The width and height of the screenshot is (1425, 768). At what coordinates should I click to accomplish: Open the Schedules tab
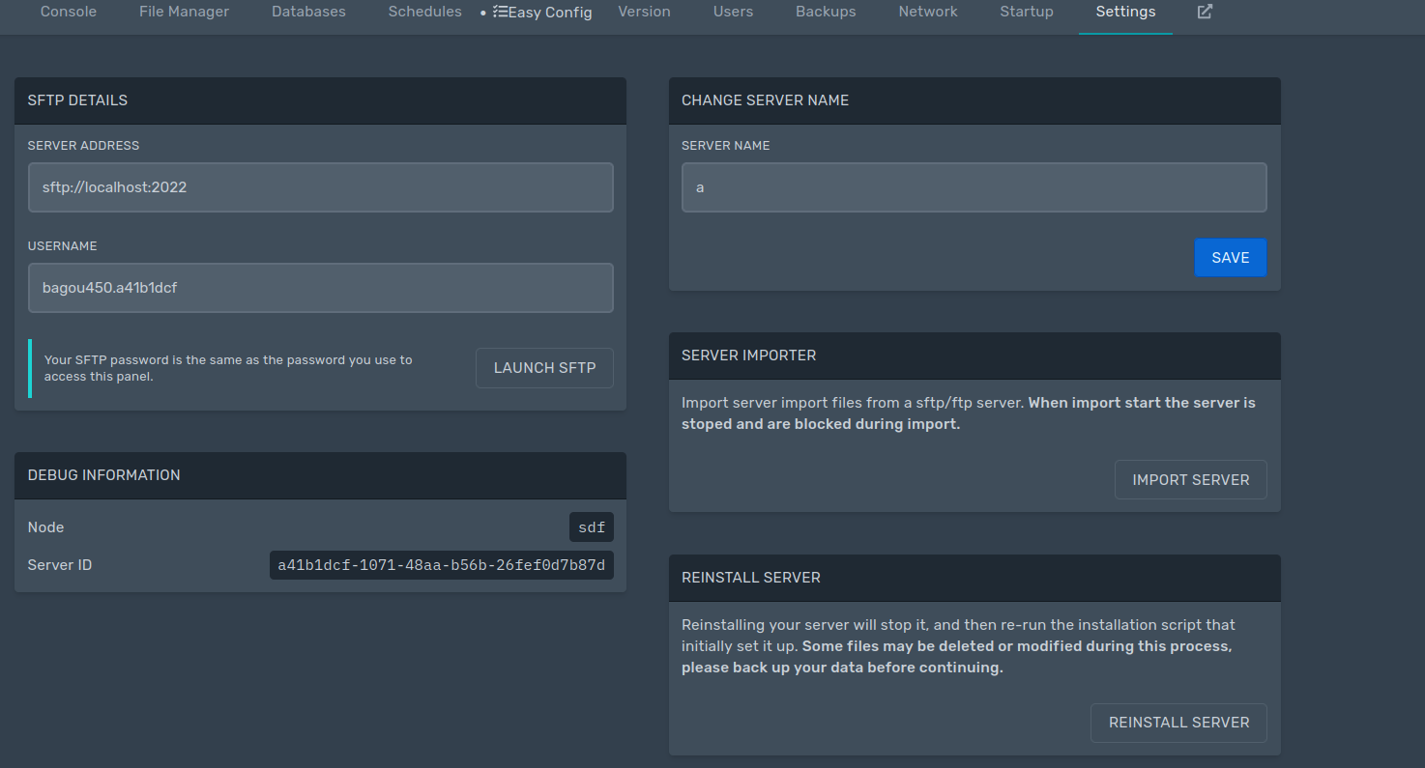(425, 13)
